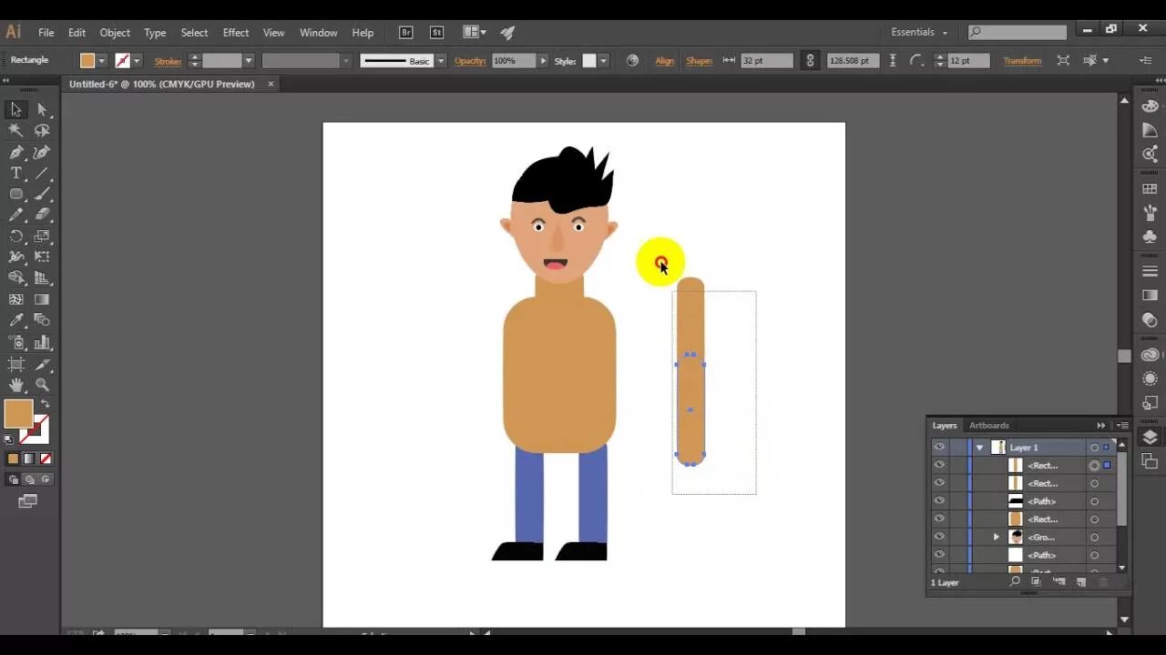The image size is (1166, 655).
Task: Open the File menu
Action: coord(46,32)
